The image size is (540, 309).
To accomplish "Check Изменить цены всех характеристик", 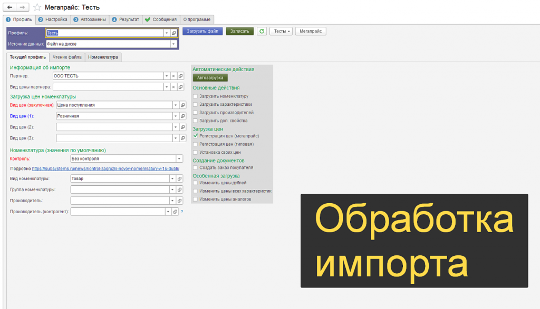I will pyautogui.click(x=195, y=191).
